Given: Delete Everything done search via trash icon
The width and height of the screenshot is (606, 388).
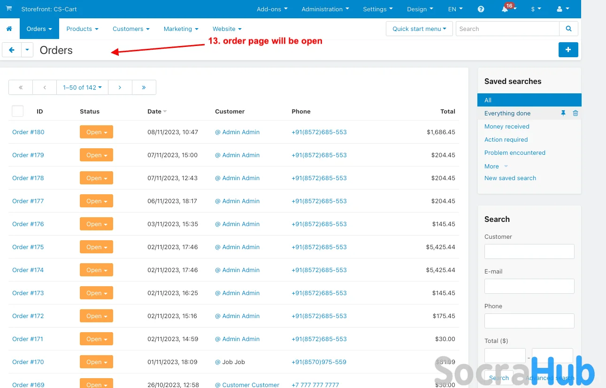Looking at the screenshot, I should [575, 114].
